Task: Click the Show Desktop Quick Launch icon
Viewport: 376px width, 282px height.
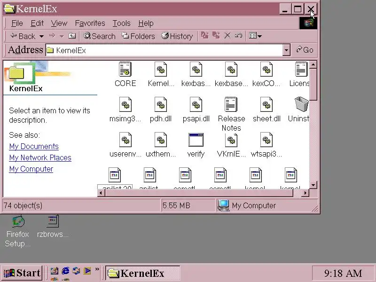Action: click(x=54, y=271)
